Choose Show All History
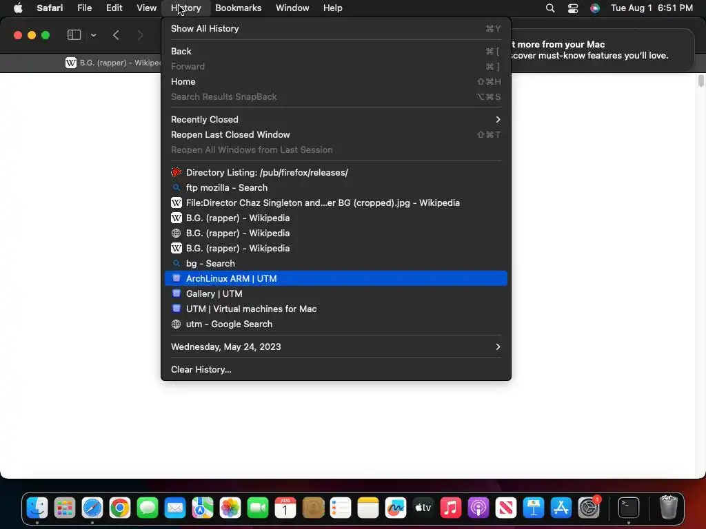706x529 pixels. pyautogui.click(x=336, y=28)
